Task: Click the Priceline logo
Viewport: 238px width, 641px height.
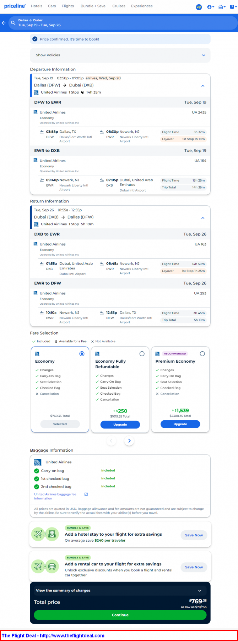Action: pyautogui.click(x=15, y=6)
